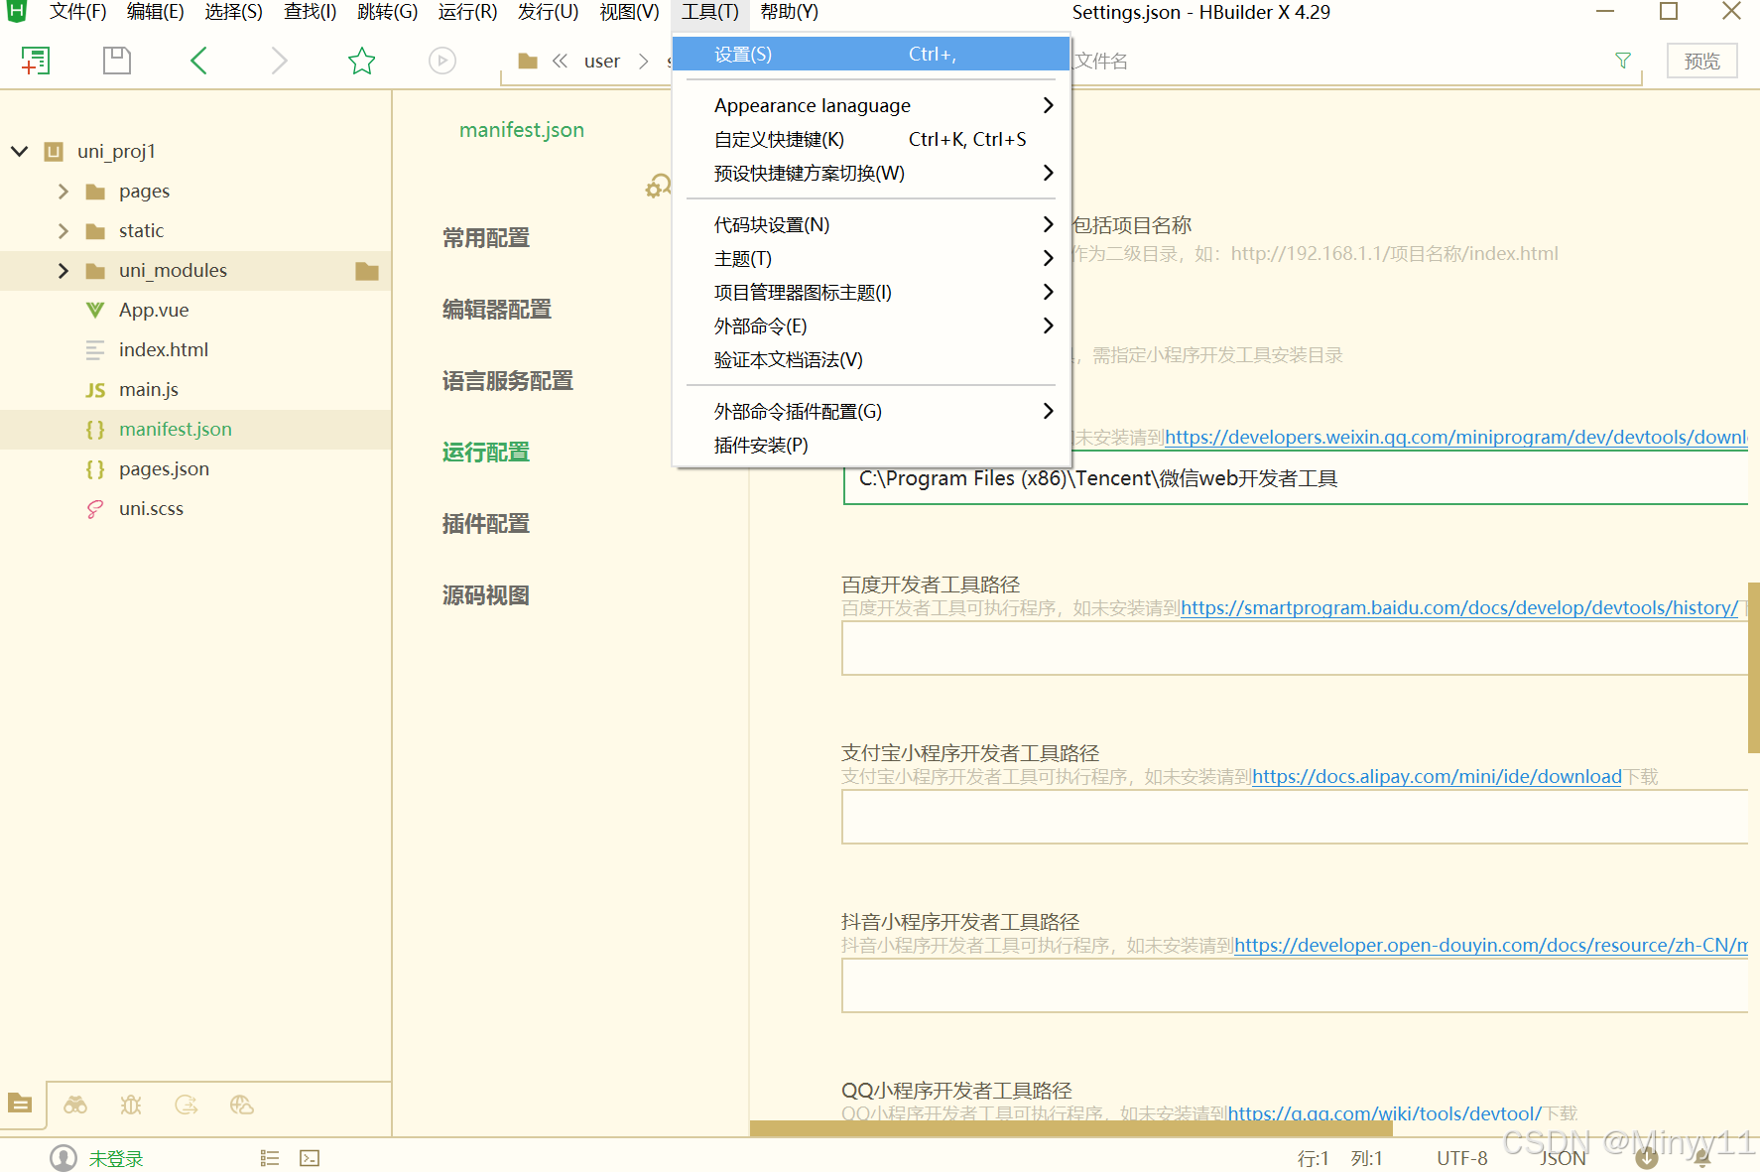Choose 自定义快捷键(K) menu entry
Image resolution: width=1760 pixels, height=1172 pixels.
coord(871,139)
